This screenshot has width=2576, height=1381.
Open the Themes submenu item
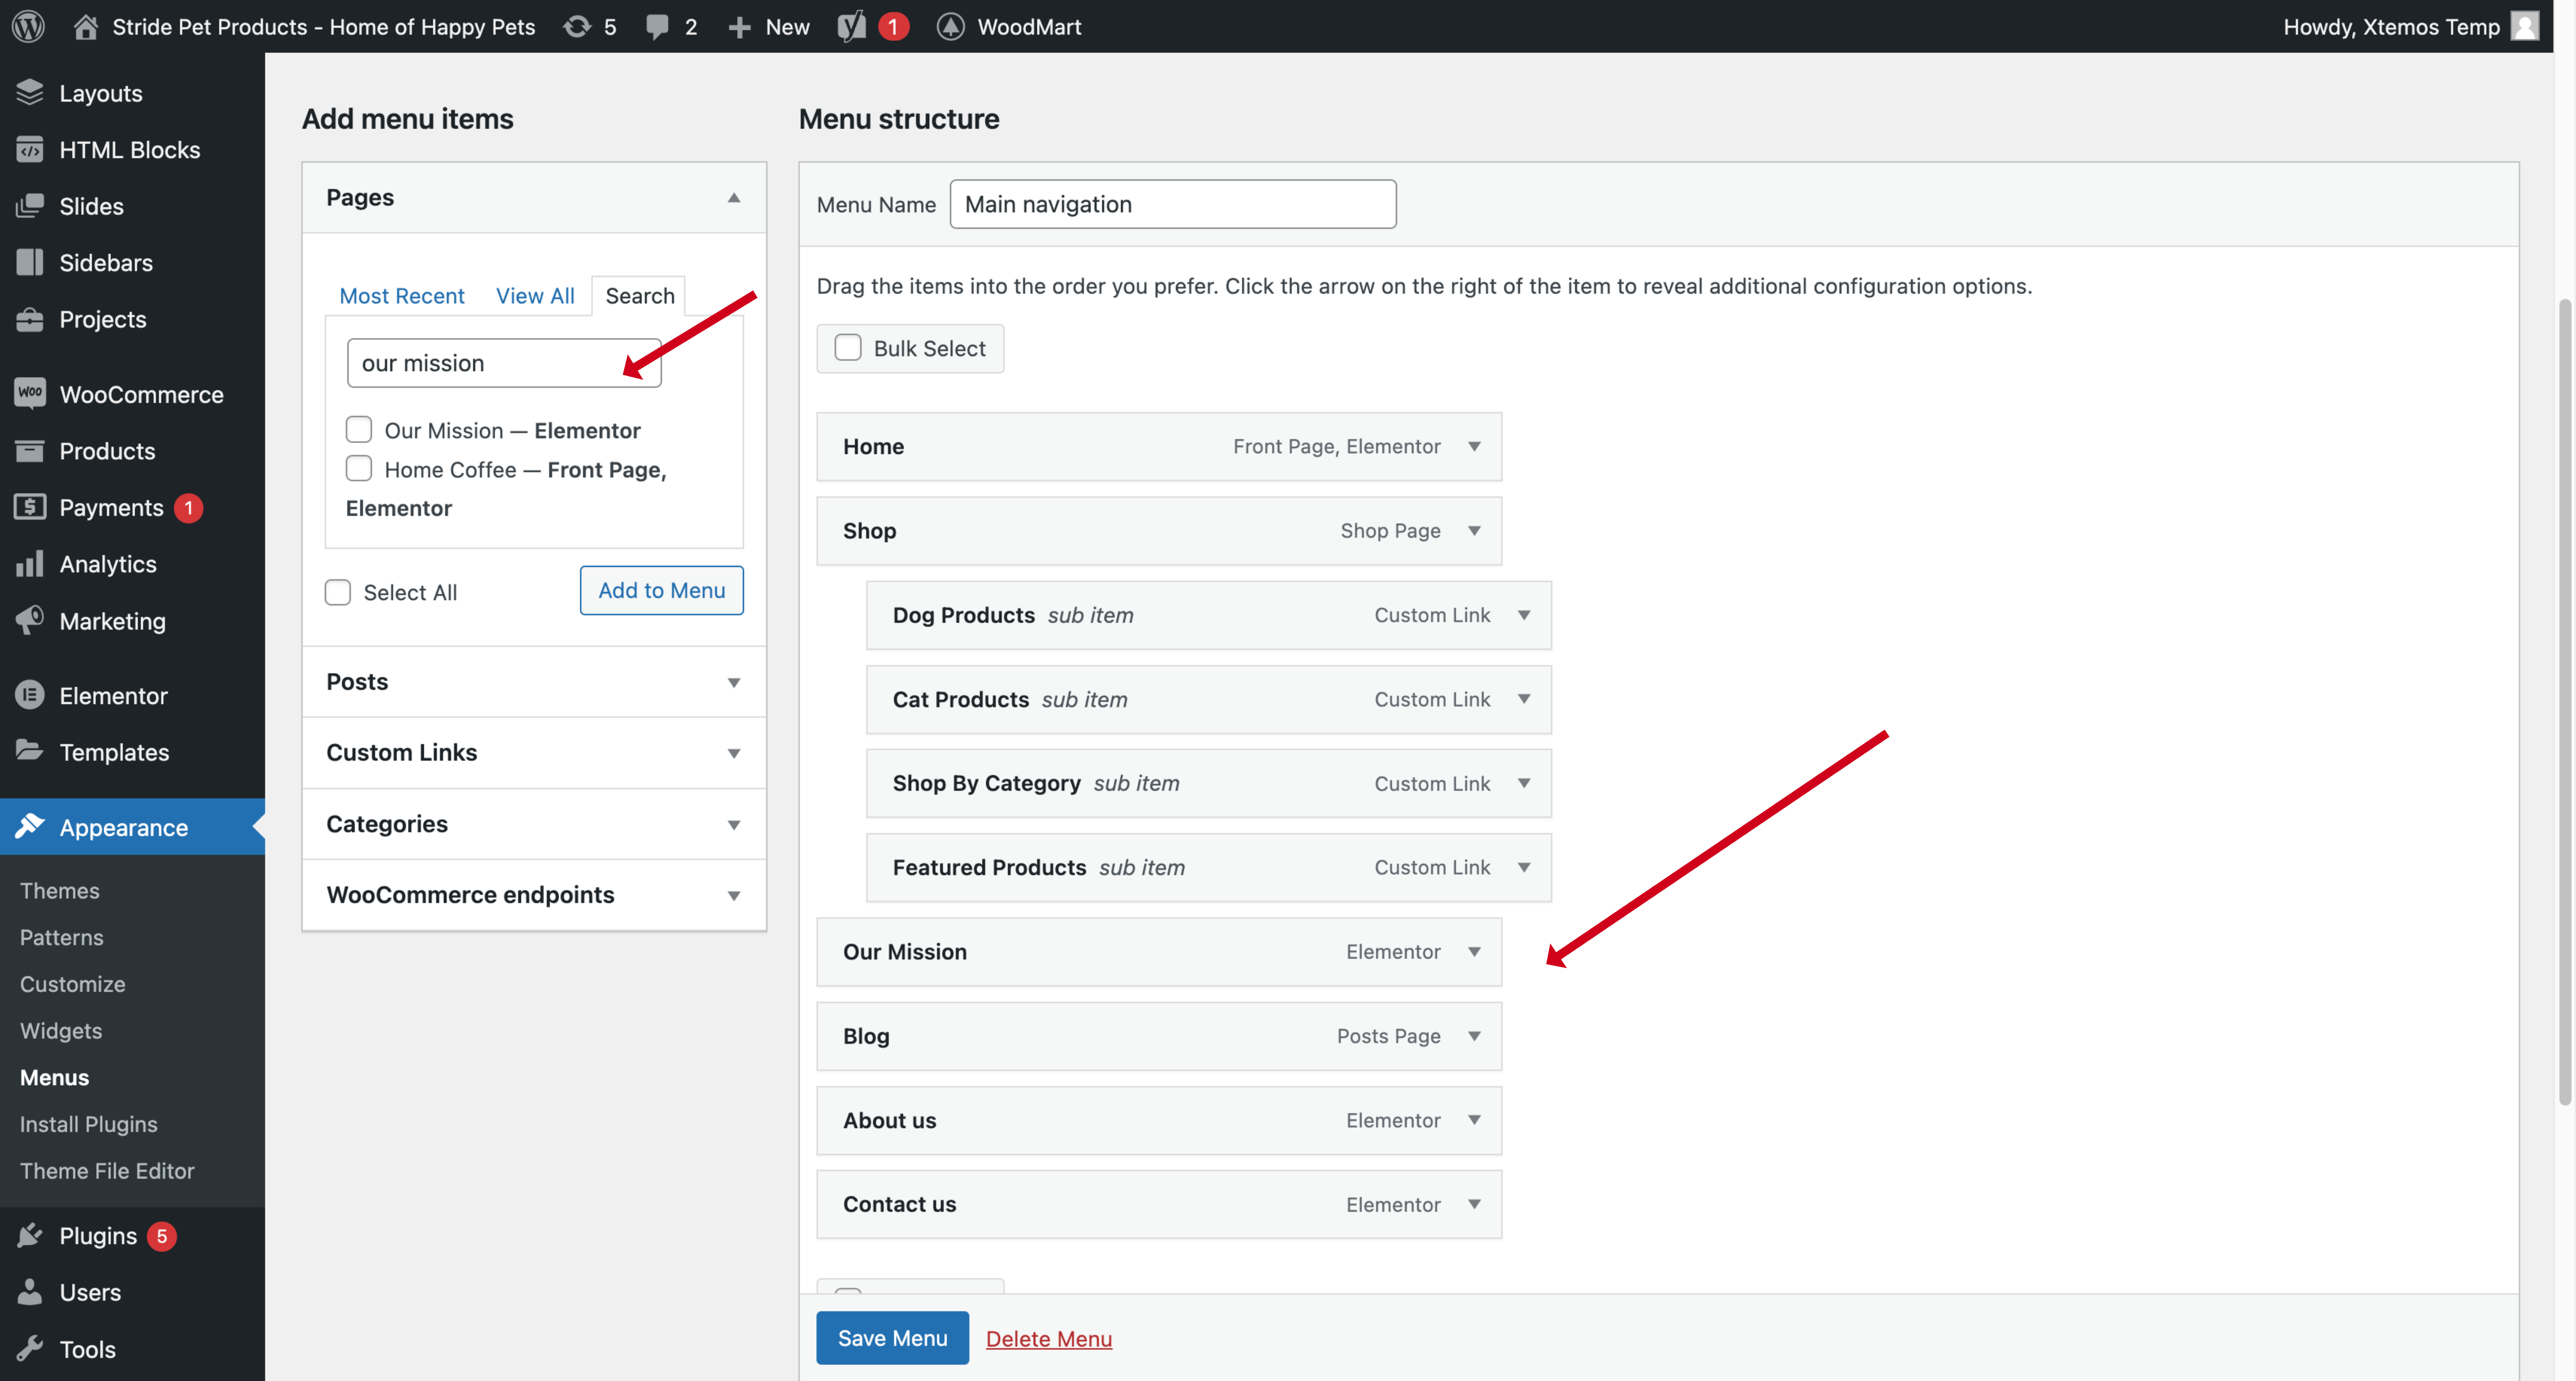pyautogui.click(x=60, y=891)
